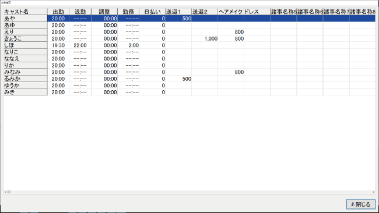The height and width of the screenshot is (213, 379).
Task: Select the みき row header
Action: [26, 92]
